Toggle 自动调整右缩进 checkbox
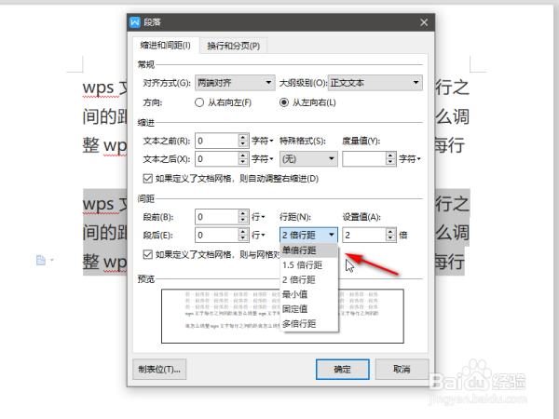 pyautogui.click(x=147, y=179)
